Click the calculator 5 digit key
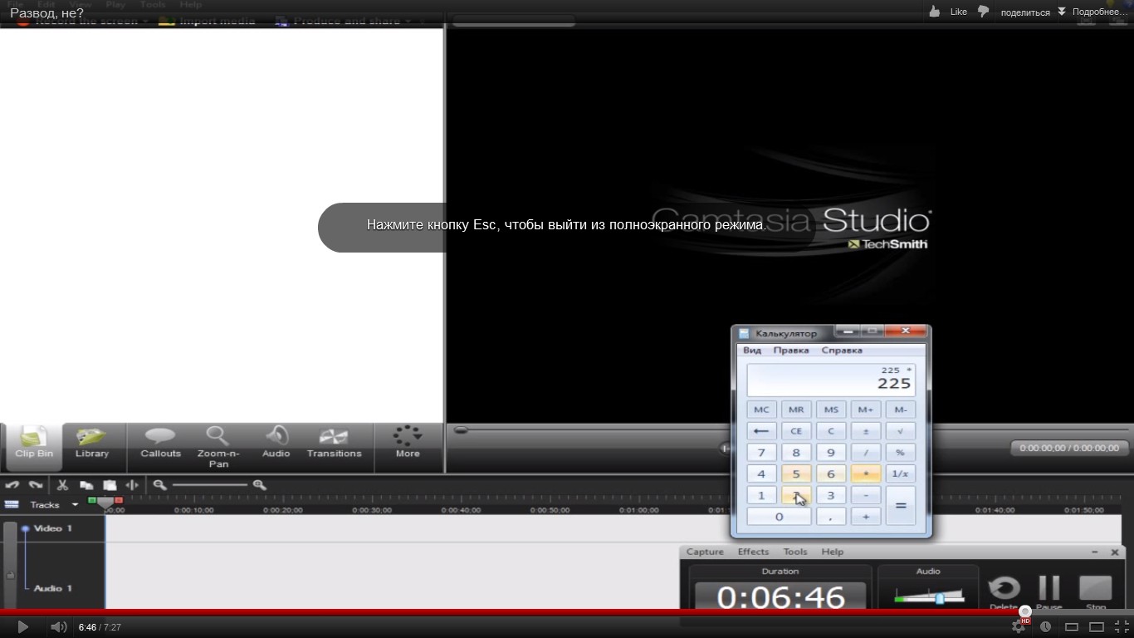 point(796,474)
